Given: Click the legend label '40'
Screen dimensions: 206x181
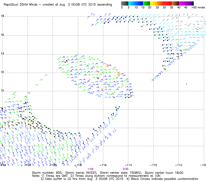Looking at the screenshot, I should point(179,8).
